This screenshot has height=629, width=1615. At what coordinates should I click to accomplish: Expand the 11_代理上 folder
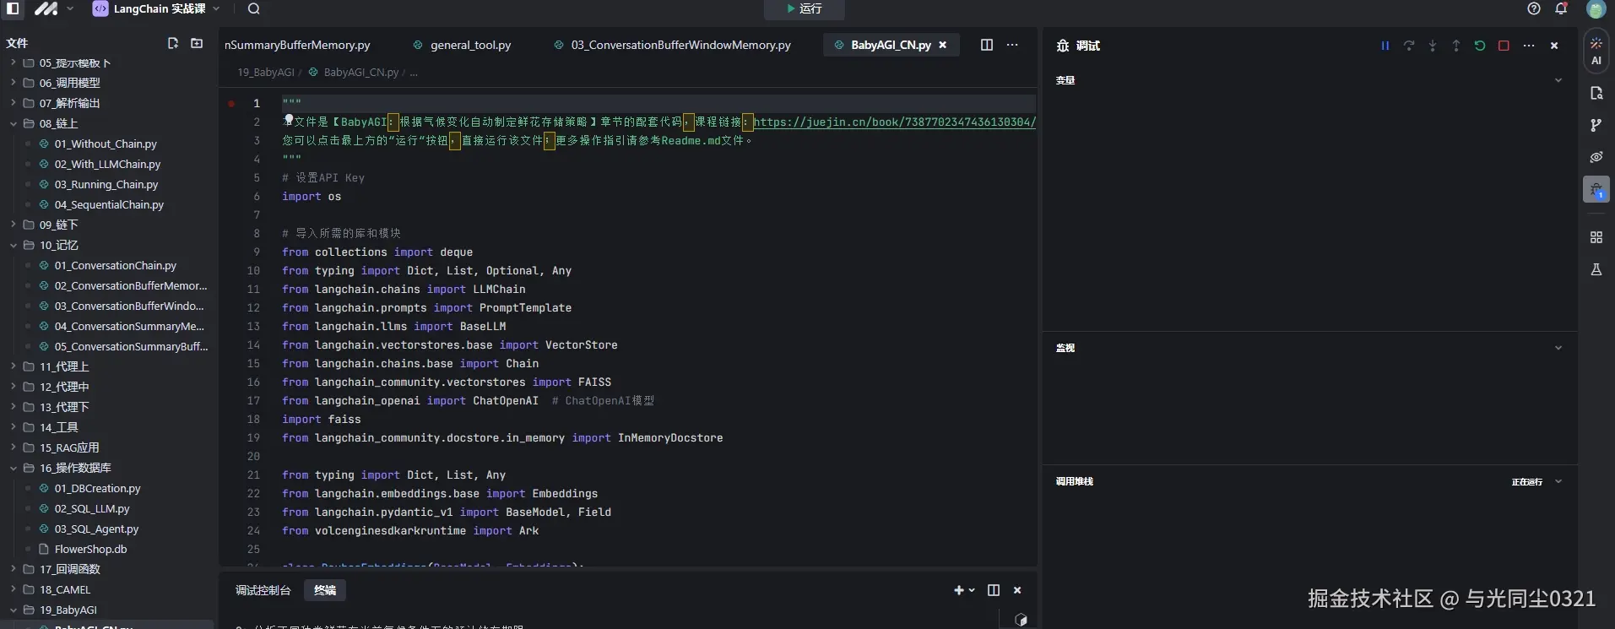click(63, 366)
